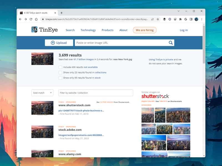Click the magnifying glass search icon

170,43
